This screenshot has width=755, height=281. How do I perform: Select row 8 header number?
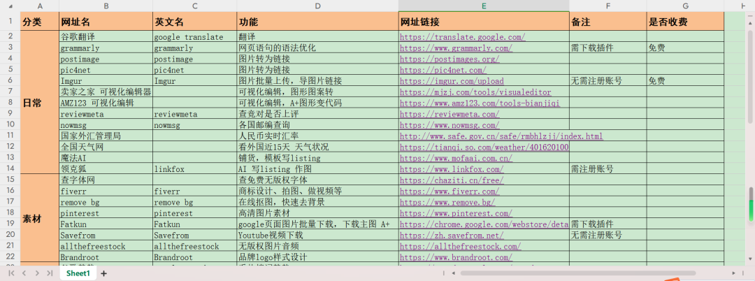[x=10, y=103]
